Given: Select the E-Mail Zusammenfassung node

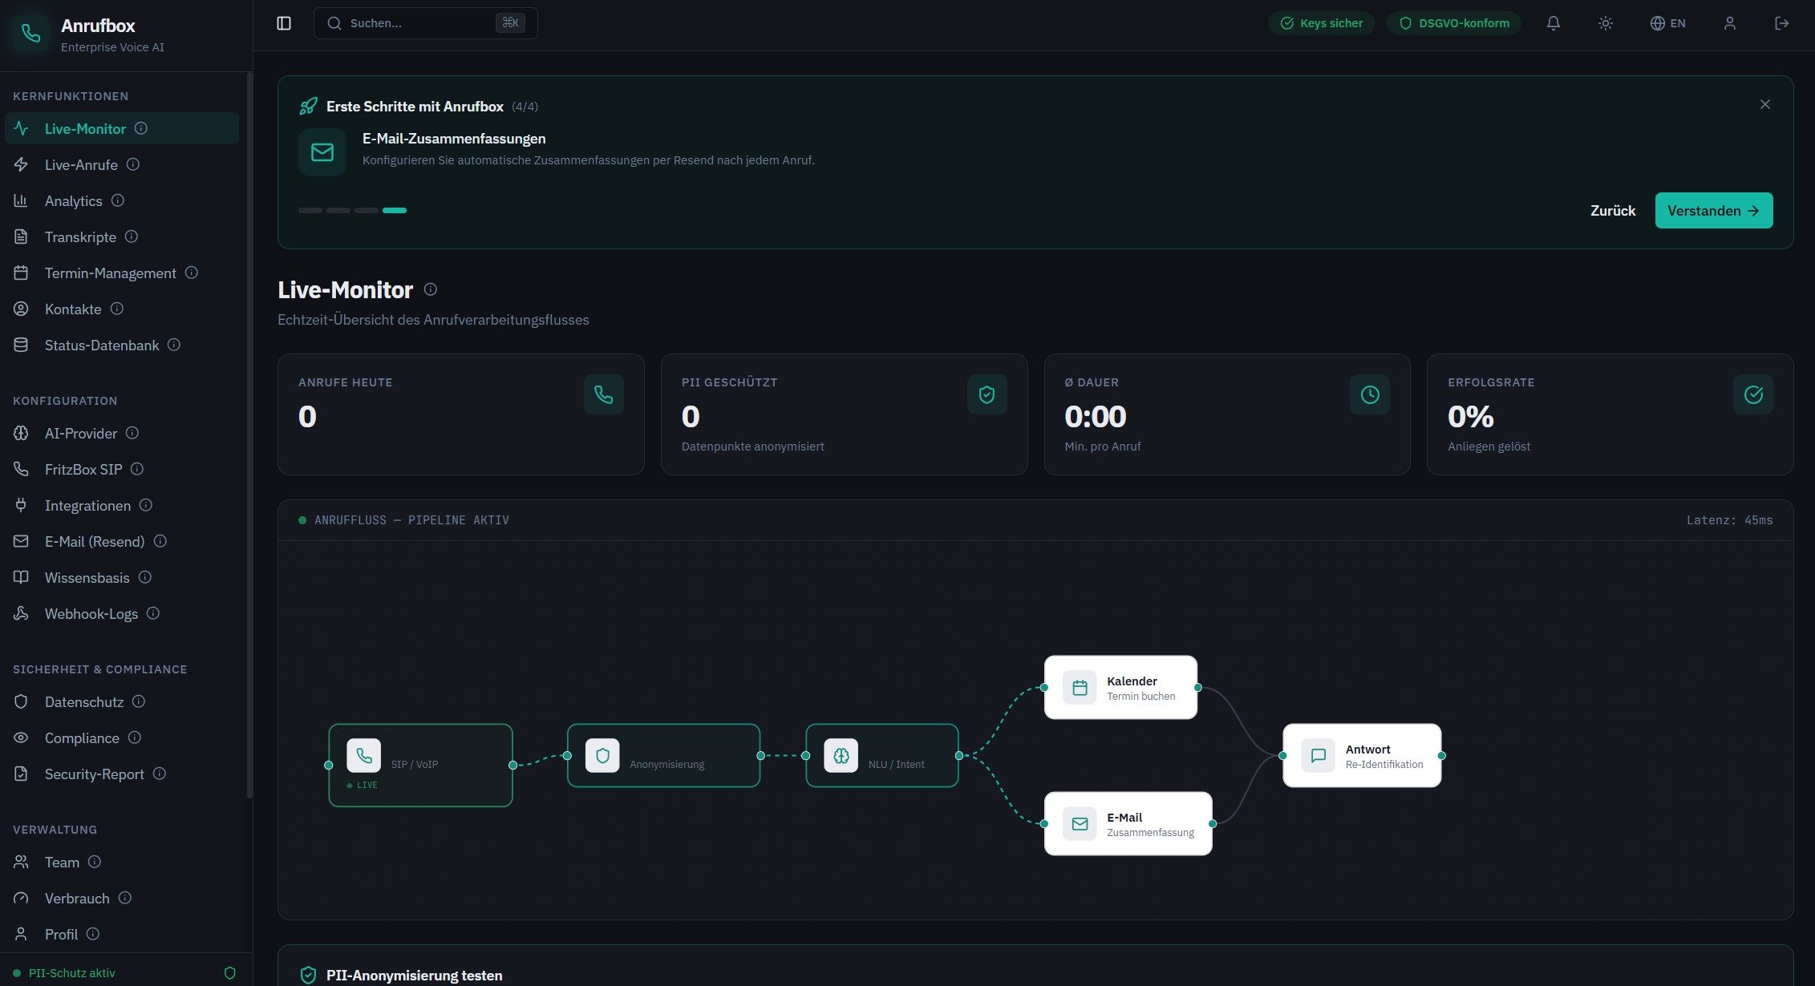Looking at the screenshot, I should point(1128,823).
